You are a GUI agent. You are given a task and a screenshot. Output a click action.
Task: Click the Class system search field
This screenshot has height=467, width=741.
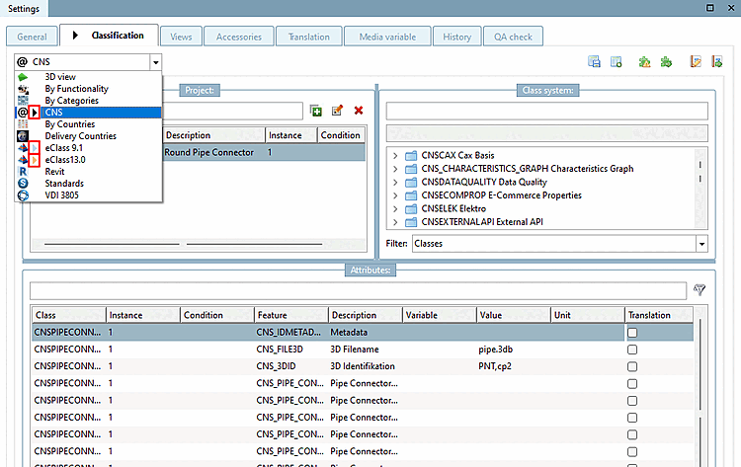click(x=545, y=111)
